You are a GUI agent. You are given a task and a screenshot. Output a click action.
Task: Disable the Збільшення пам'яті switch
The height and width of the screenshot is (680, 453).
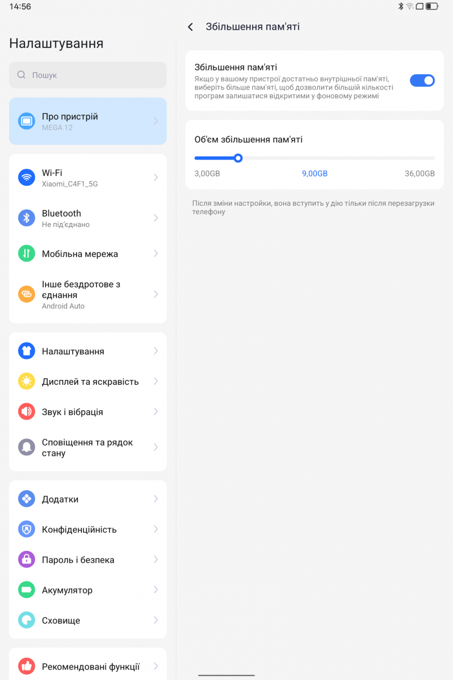coord(422,81)
